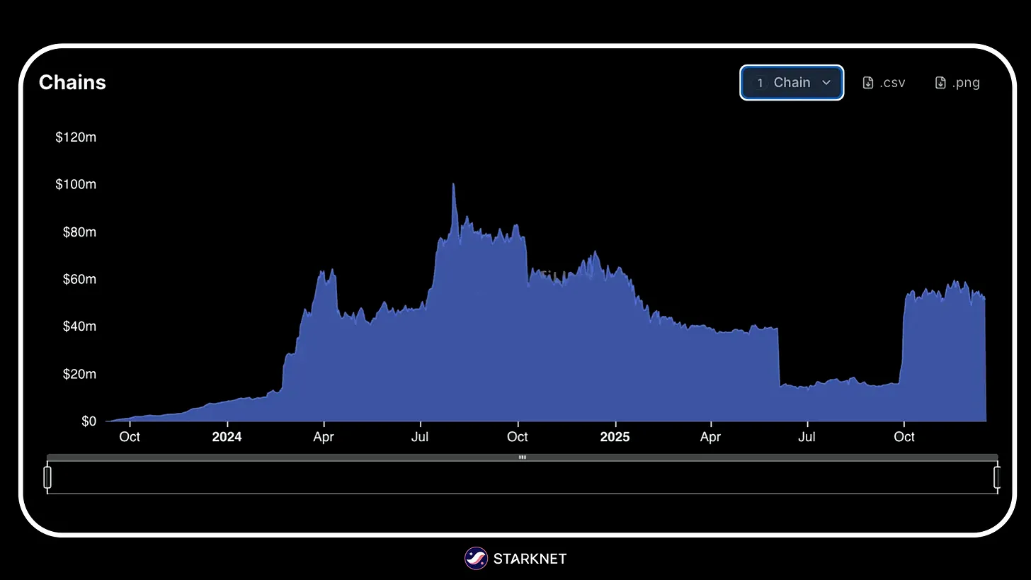Click the Chains heading
The width and height of the screenshot is (1031, 580).
(x=72, y=82)
